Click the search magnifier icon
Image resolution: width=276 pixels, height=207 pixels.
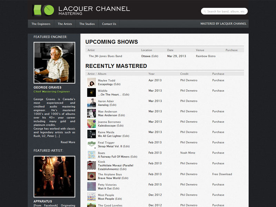[205, 11]
